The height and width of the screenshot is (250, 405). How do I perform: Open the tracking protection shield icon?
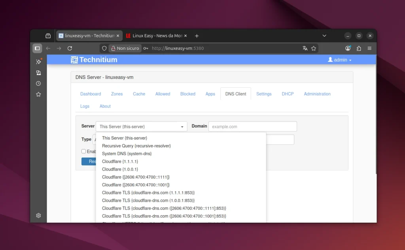pos(104,48)
